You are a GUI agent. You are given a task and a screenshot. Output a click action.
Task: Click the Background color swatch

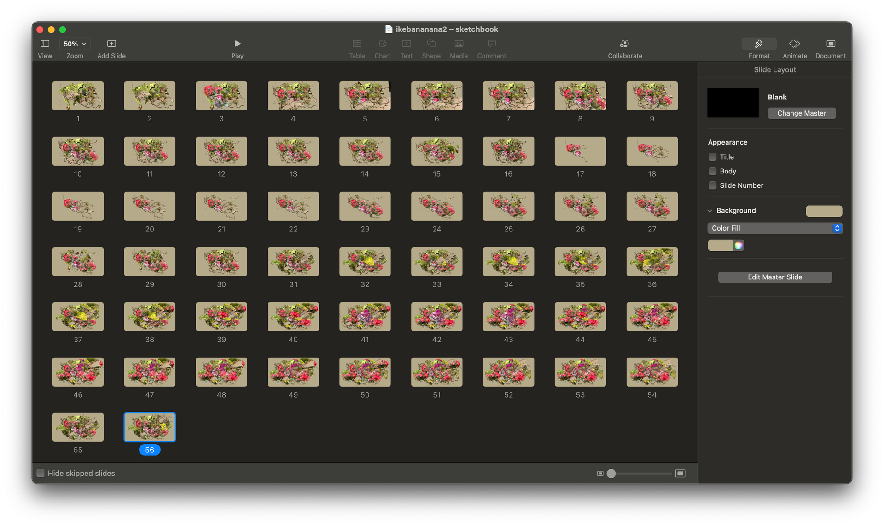click(824, 211)
